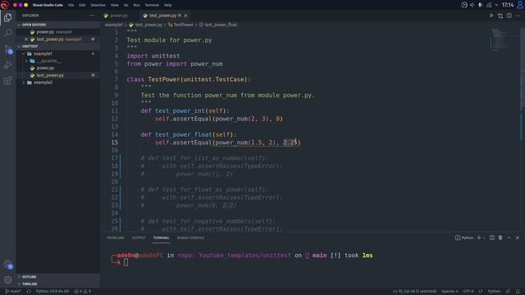Open new terminal profile dropdown arrow
Screen dimensions: 525x295
tap(484, 238)
